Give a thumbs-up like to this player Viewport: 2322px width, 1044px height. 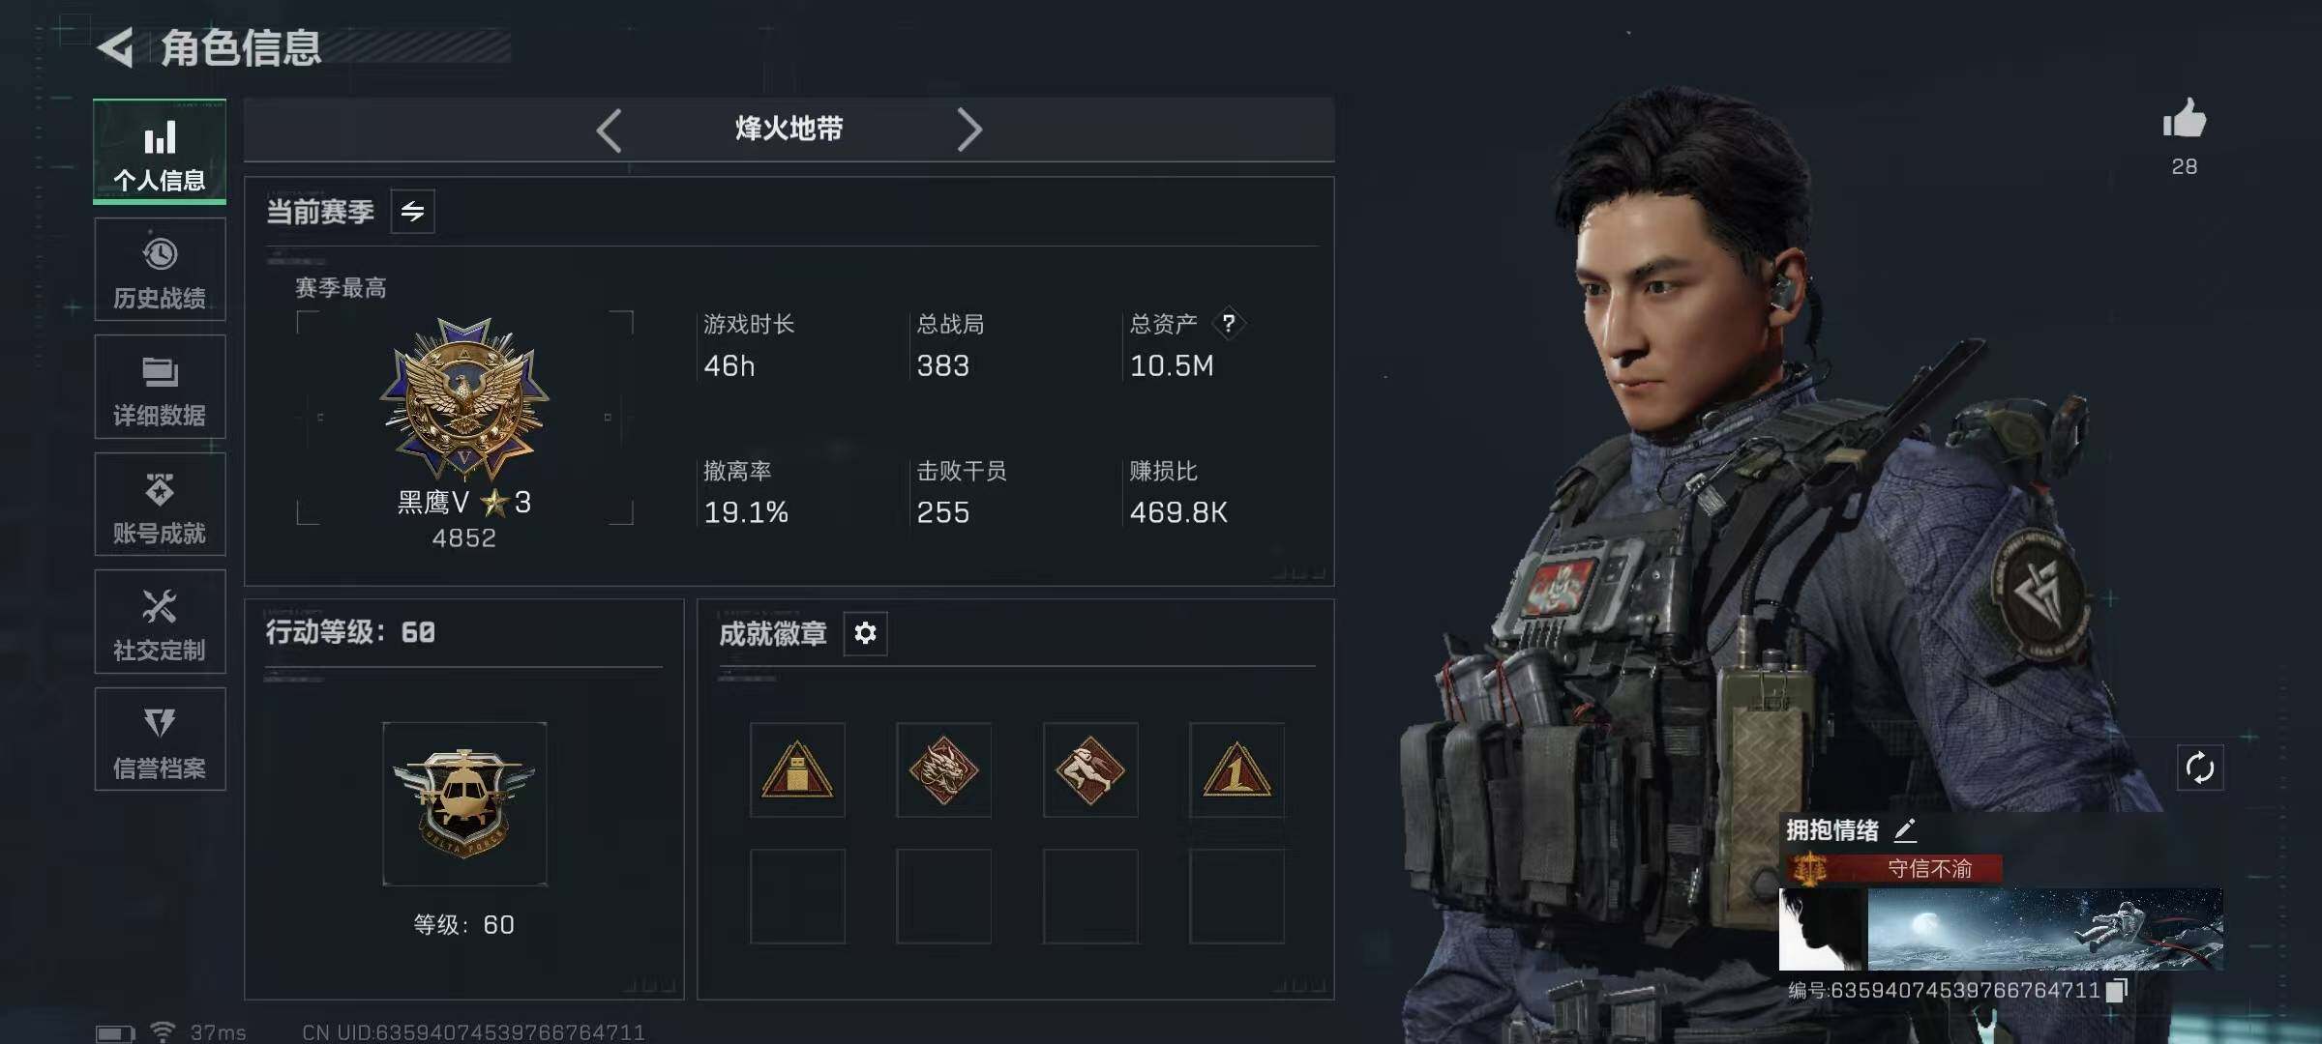click(x=2185, y=120)
